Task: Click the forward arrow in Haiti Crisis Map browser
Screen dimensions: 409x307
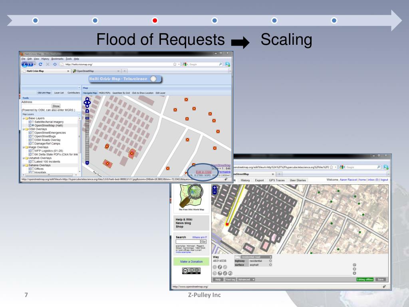Action: coord(31,64)
